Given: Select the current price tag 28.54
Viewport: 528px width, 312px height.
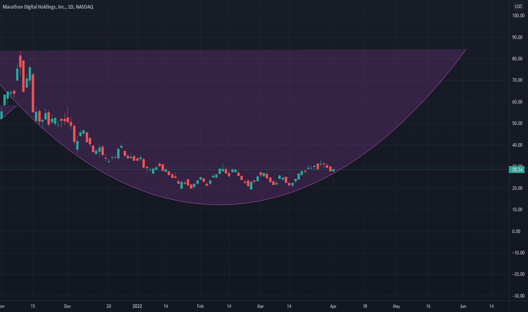Looking at the screenshot, I should (x=517, y=169).
